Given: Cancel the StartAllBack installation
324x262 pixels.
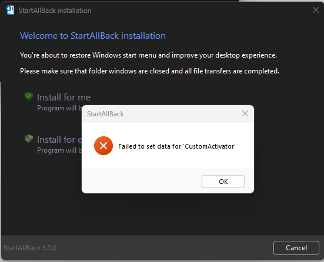Looking at the screenshot, I should pyautogui.click(x=296, y=247).
